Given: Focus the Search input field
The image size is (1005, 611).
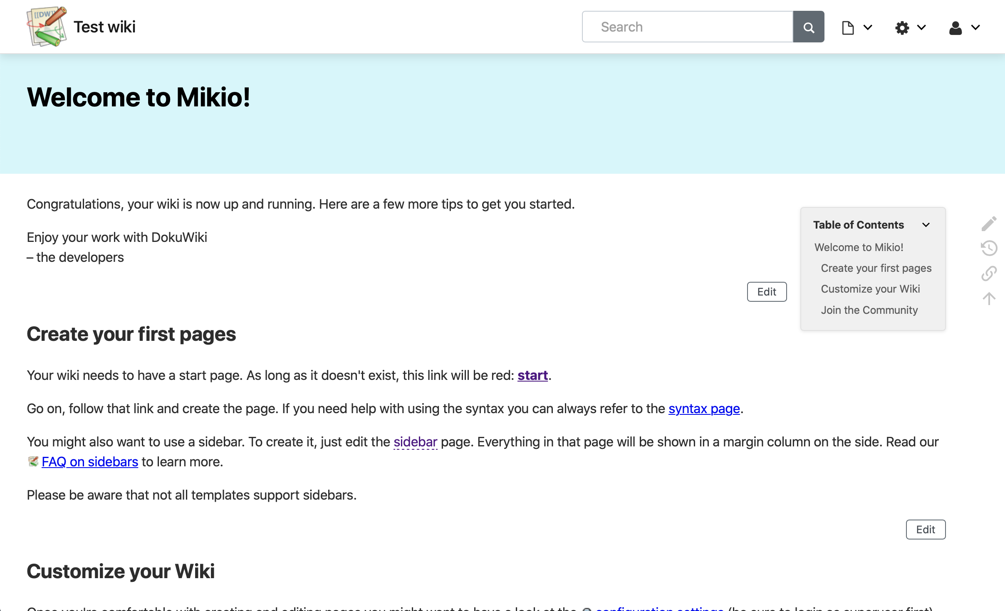Looking at the screenshot, I should pyautogui.click(x=687, y=27).
